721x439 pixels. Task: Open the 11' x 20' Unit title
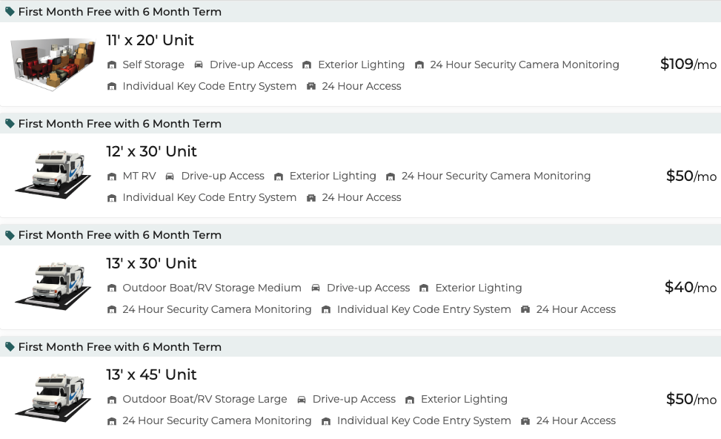pos(150,40)
